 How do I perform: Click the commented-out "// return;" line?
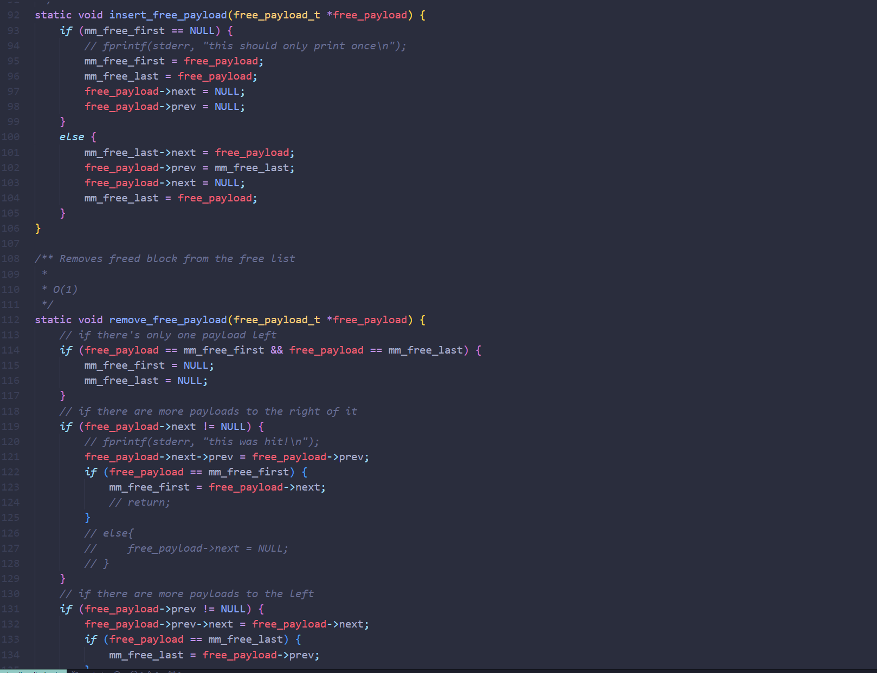click(139, 502)
